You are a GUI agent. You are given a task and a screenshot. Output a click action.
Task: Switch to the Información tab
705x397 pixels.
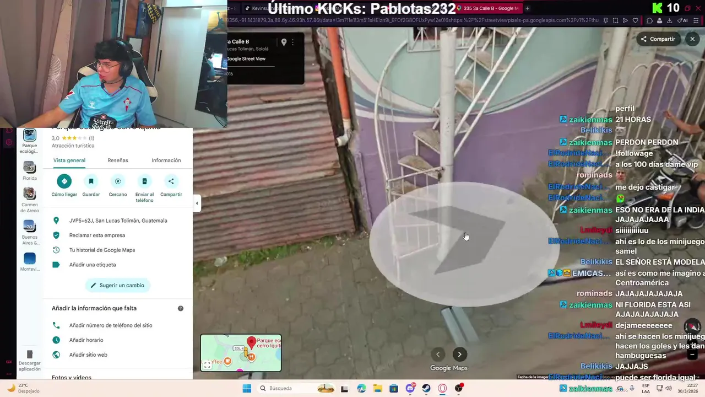[x=166, y=160]
